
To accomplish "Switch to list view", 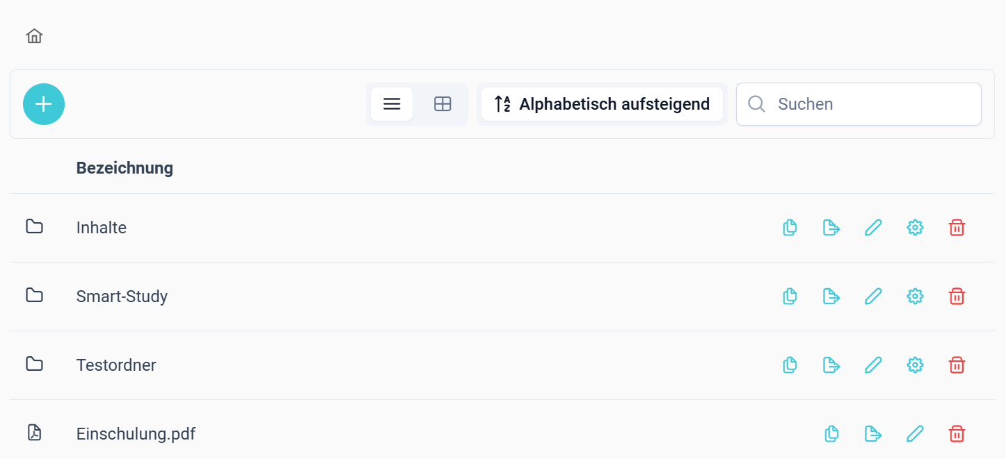I will (392, 104).
